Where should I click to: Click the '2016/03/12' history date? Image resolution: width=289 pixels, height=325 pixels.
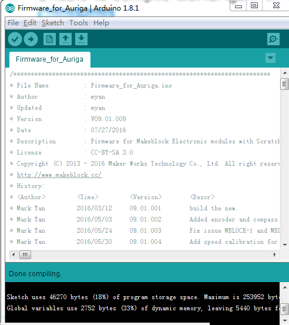[x=94, y=208]
